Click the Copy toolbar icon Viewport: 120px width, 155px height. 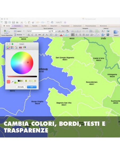point(25,23)
